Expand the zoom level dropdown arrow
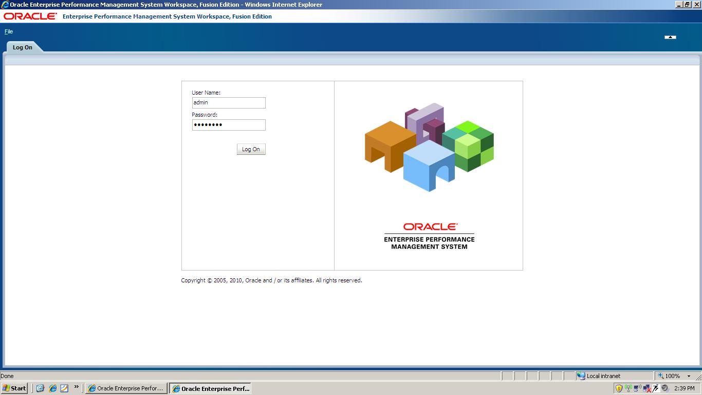 point(689,376)
